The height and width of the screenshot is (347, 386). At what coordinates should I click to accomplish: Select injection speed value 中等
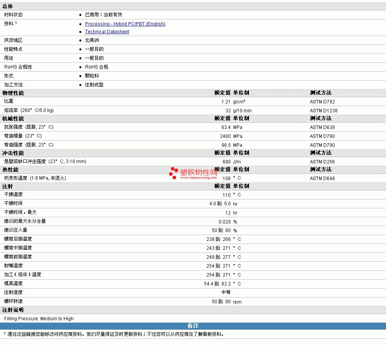226,292
